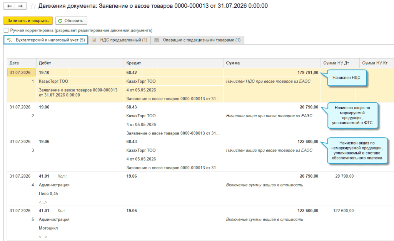Click Сумма НУ Дт value 20 790,00
Screen dimensions: 394x241
point(344,176)
